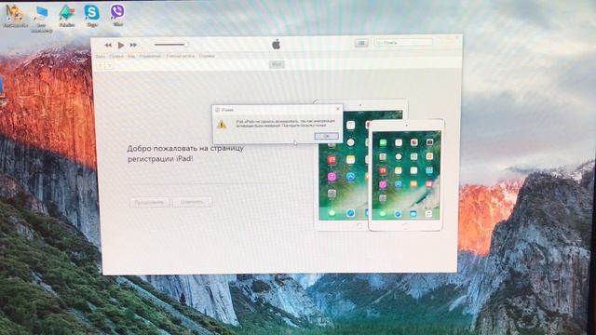The height and width of the screenshot is (335, 596).
Task: Open the Управление menu
Action: [150, 56]
